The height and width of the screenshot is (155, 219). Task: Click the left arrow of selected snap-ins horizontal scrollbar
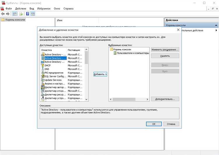pos(111,99)
